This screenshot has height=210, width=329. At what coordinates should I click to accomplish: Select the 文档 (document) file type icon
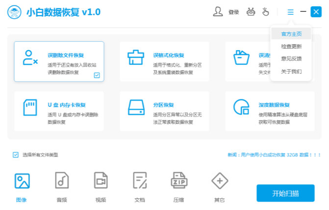[140, 182]
